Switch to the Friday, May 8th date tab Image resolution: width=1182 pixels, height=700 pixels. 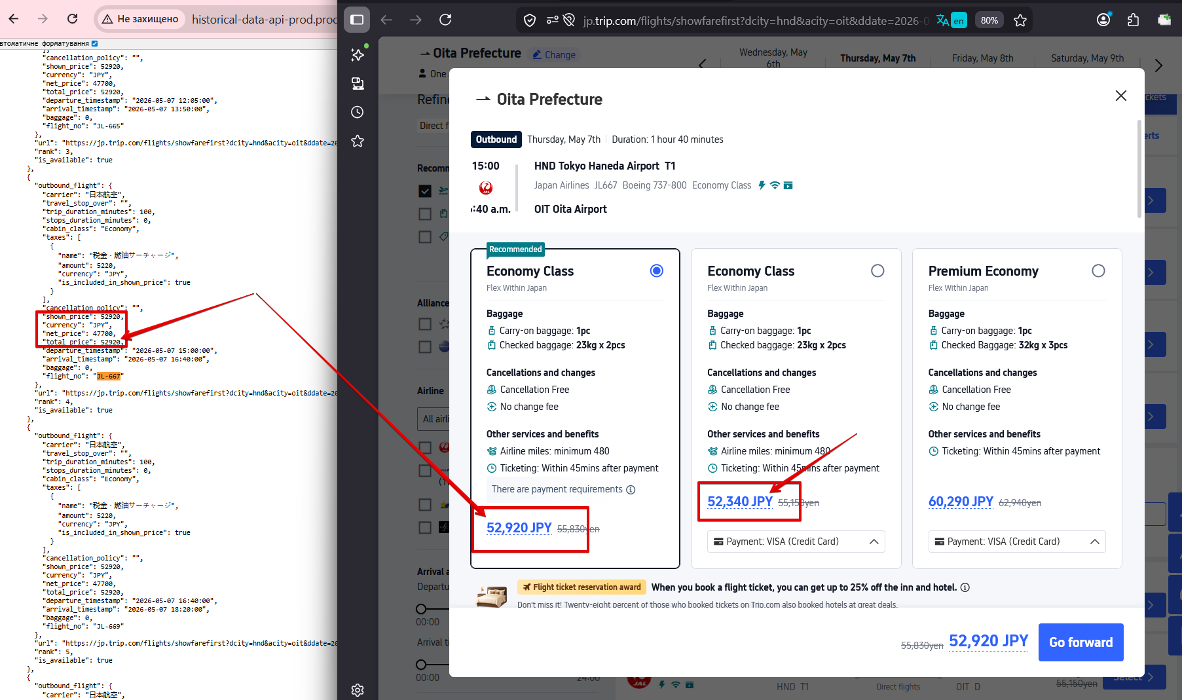[x=982, y=58]
